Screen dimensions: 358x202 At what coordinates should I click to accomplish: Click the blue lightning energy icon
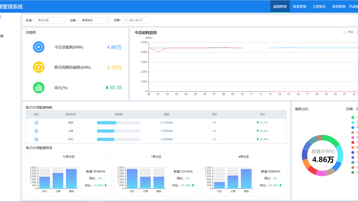[x=39, y=47]
